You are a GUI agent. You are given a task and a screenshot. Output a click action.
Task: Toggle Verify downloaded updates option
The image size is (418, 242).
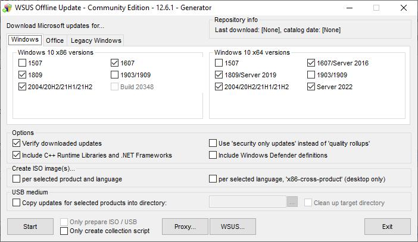[x=16, y=143]
